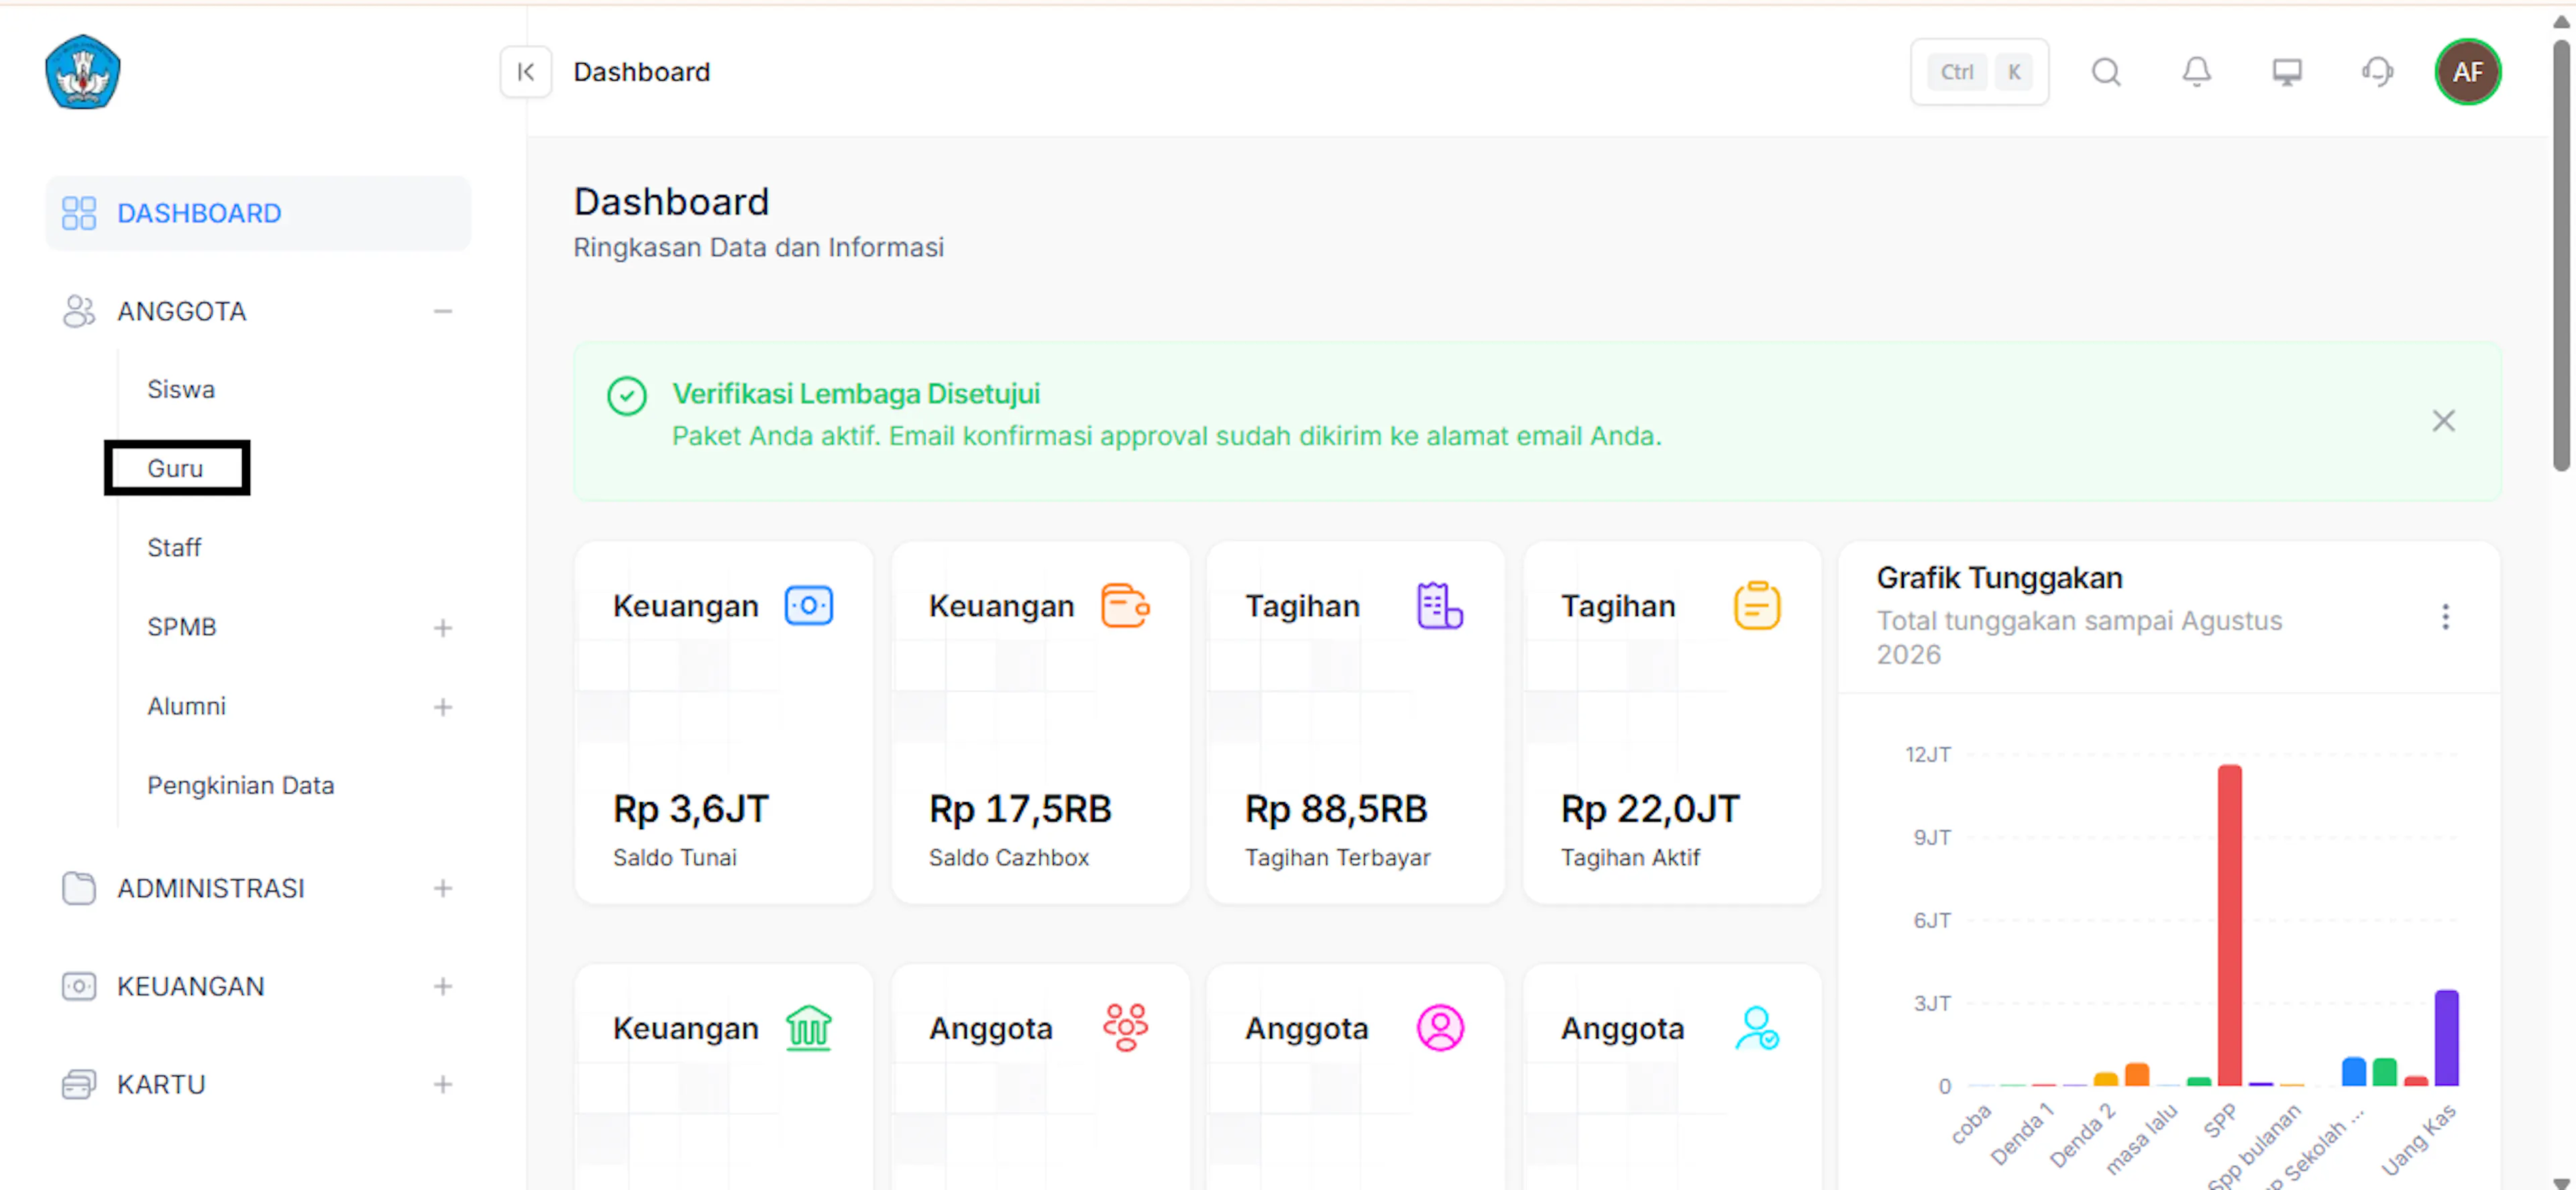2576x1190 pixels.
Task: Open the SPMB menu item
Action: [181, 627]
